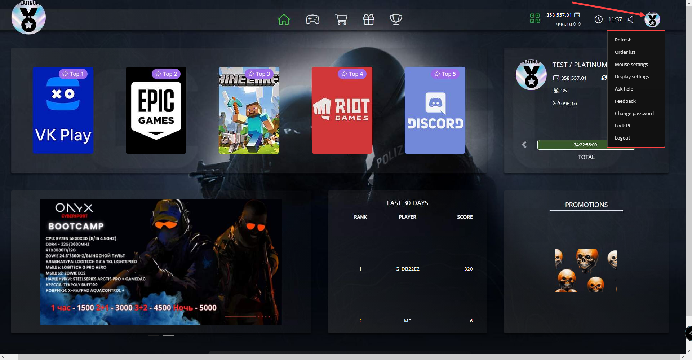Click the PLAYER column header
Screen dimensions: 692x360
(408, 217)
